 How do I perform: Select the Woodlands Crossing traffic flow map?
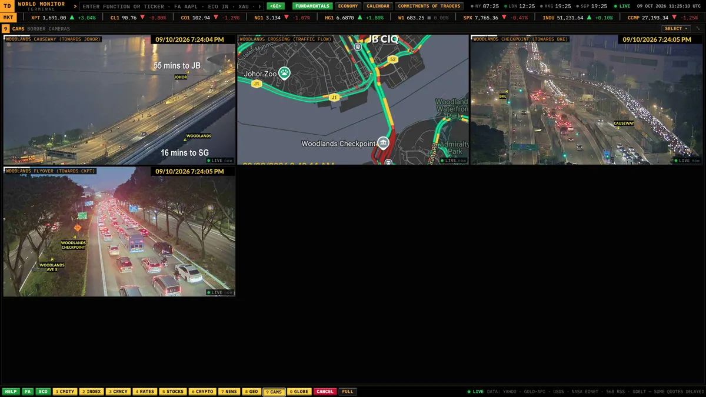click(353, 99)
